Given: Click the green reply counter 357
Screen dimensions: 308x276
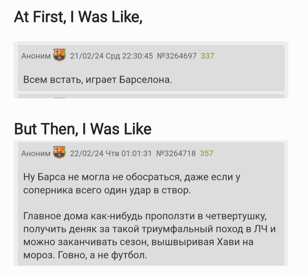Looking at the screenshot, I should (207, 153).
